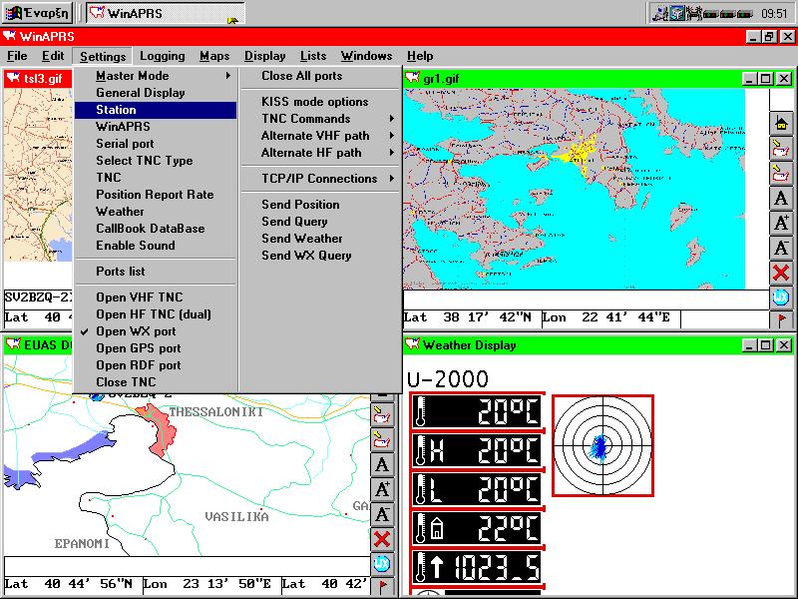This screenshot has width=798, height=599.
Task: Choose Close TNC
Action: coord(156,382)
